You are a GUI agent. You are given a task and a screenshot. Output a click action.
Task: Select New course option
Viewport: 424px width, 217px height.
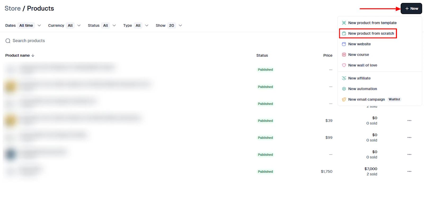[x=380, y=55]
